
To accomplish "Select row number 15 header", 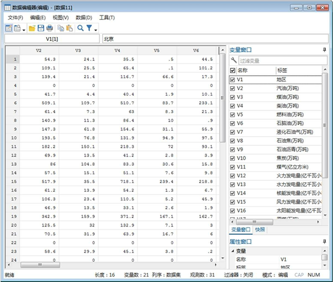I will [14, 182].
